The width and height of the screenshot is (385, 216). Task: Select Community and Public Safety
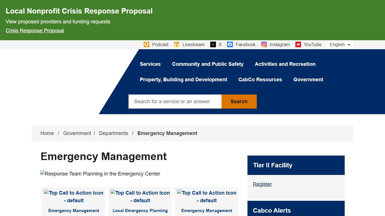[x=208, y=64]
